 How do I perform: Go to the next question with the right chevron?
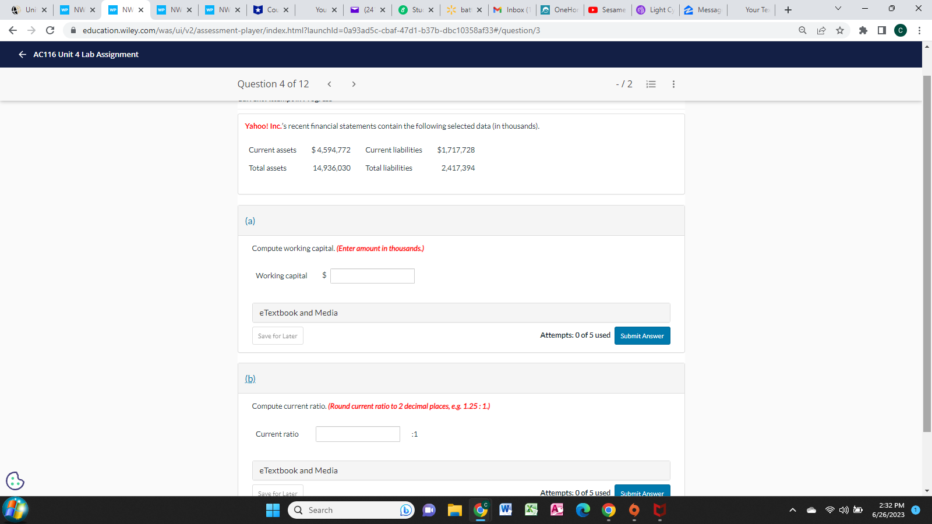[x=354, y=84]
